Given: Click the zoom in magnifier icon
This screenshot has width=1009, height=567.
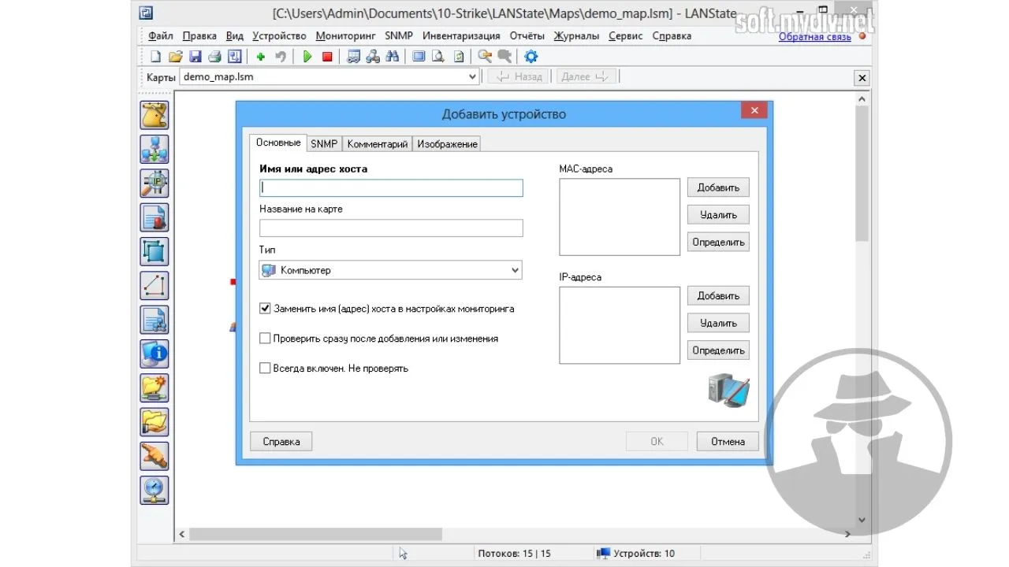Looking at the screenshot, I should 485,57.
